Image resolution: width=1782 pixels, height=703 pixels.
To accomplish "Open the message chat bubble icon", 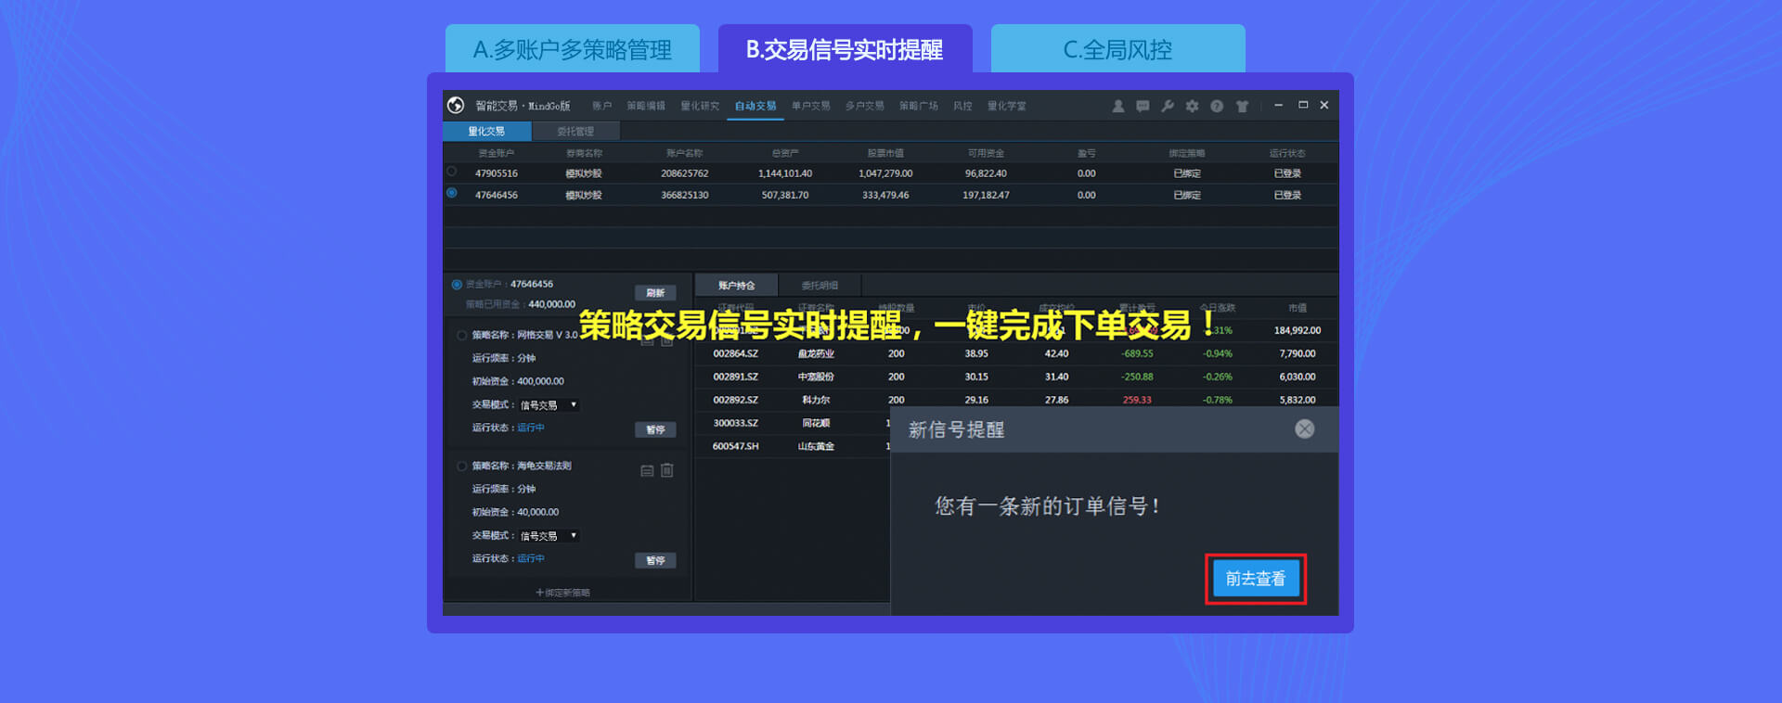I will 1143,107.
